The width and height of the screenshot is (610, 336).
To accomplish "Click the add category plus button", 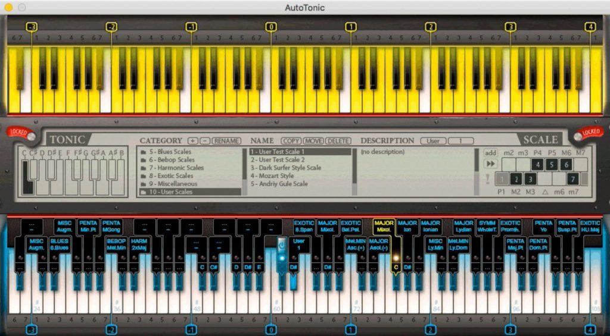I will 192,141.
